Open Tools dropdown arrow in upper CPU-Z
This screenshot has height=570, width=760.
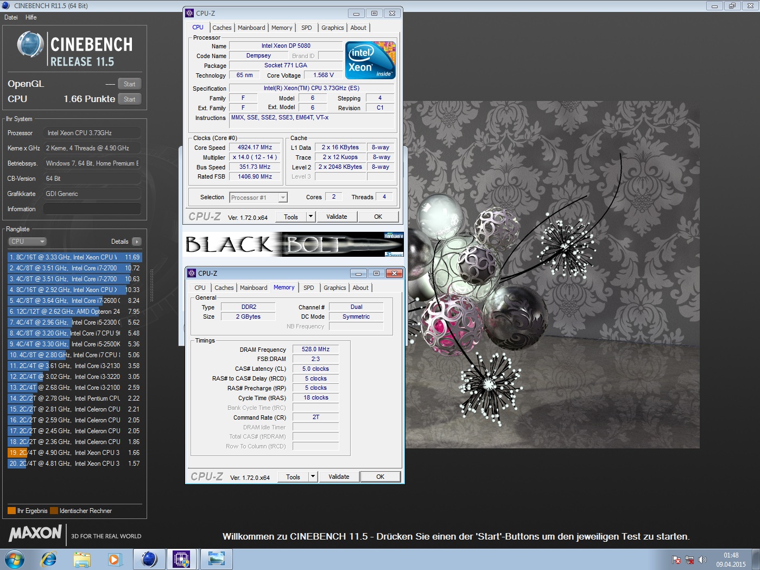(x=311, y=217)
